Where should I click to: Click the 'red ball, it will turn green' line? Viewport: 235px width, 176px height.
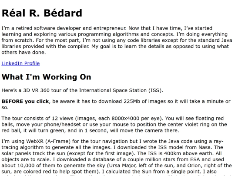(x=34, y=130)
